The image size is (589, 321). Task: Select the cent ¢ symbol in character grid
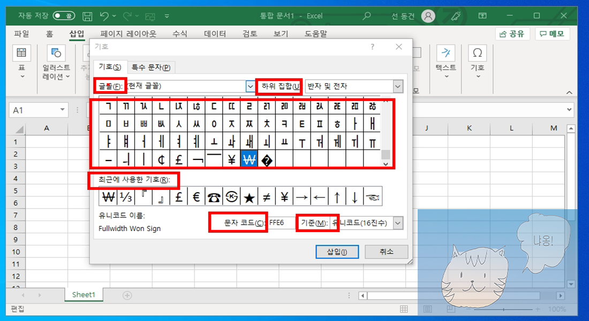point(161,160)
